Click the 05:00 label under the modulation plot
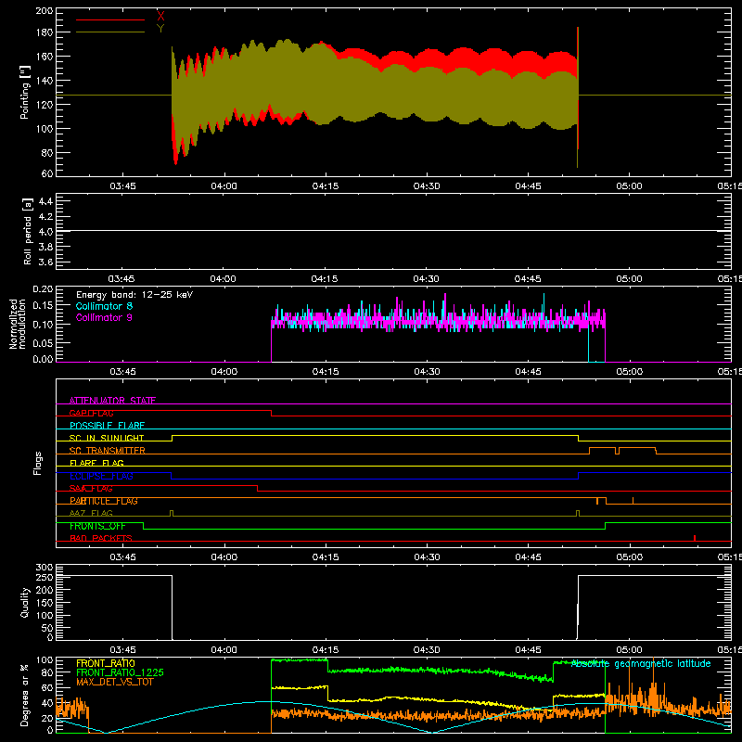Screen dimensions: 742x742 (629, 372)
